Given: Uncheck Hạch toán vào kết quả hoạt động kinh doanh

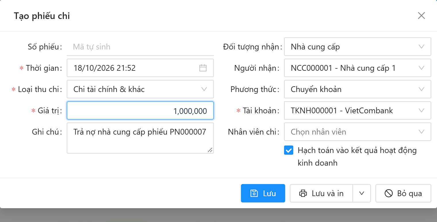Looking at the screenshot, I should click(289, 150).
